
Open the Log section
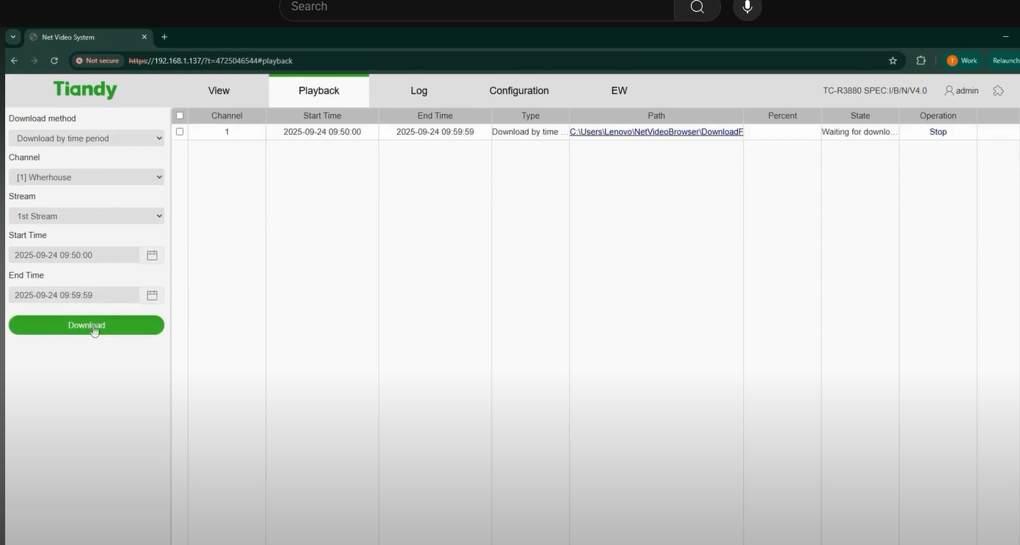click(x=418, y=90)
